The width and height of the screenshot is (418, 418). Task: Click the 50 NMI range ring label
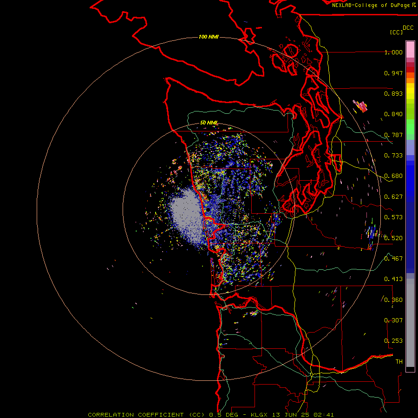point(209,123)
